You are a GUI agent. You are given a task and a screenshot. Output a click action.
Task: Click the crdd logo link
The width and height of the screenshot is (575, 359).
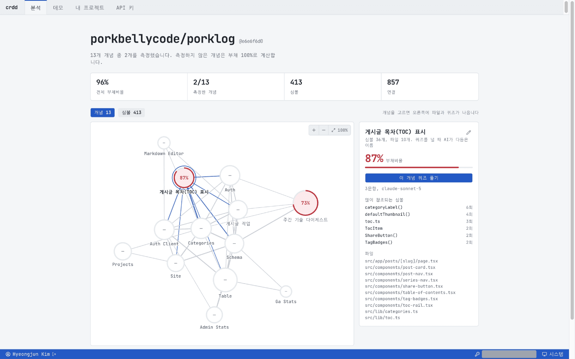(12, 8)
